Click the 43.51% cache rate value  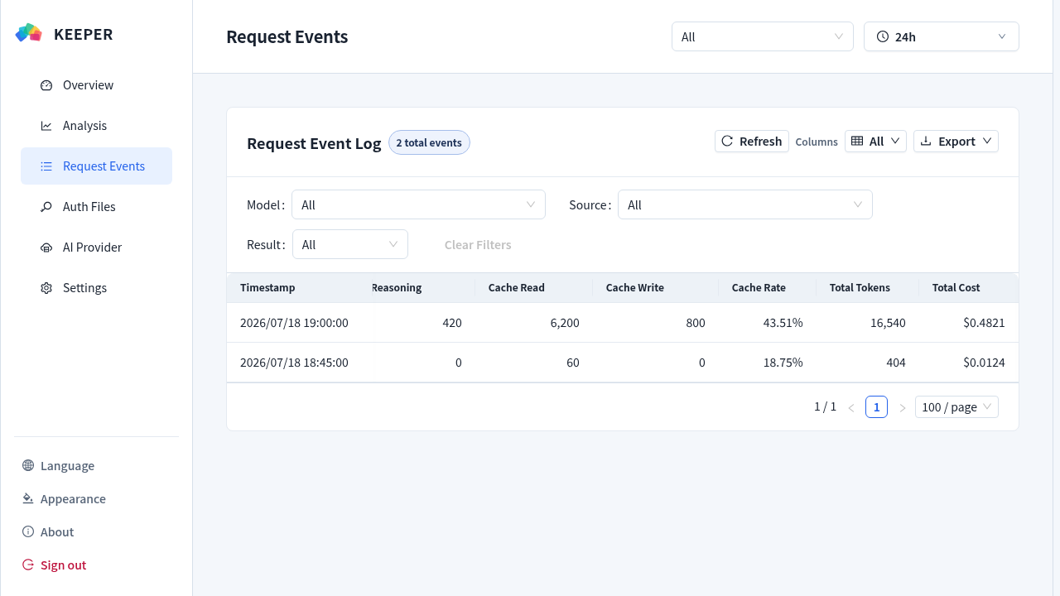[x=783, y=323]
